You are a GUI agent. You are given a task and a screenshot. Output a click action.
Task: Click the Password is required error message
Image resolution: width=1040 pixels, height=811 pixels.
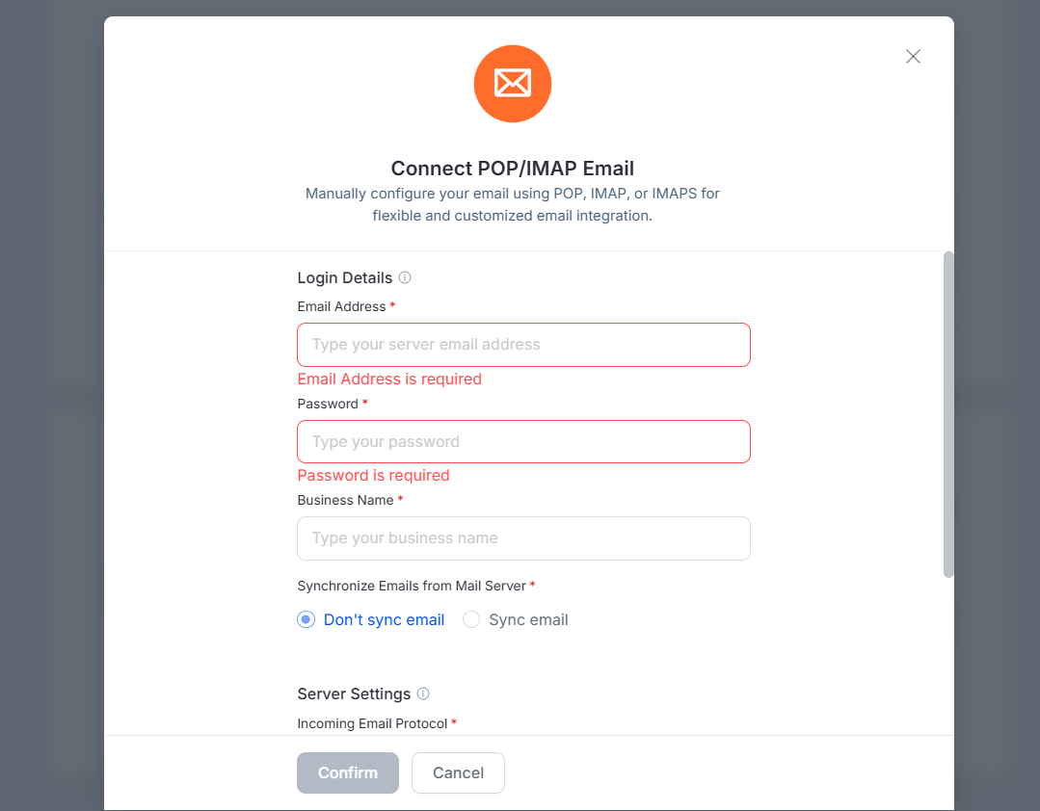[x=373, y=475]
